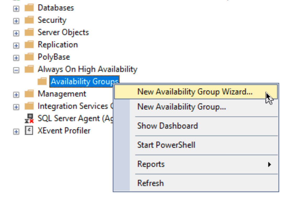Expand the Databases node
The width and height of the screenshot is (291, 204).
click(16, 9)
